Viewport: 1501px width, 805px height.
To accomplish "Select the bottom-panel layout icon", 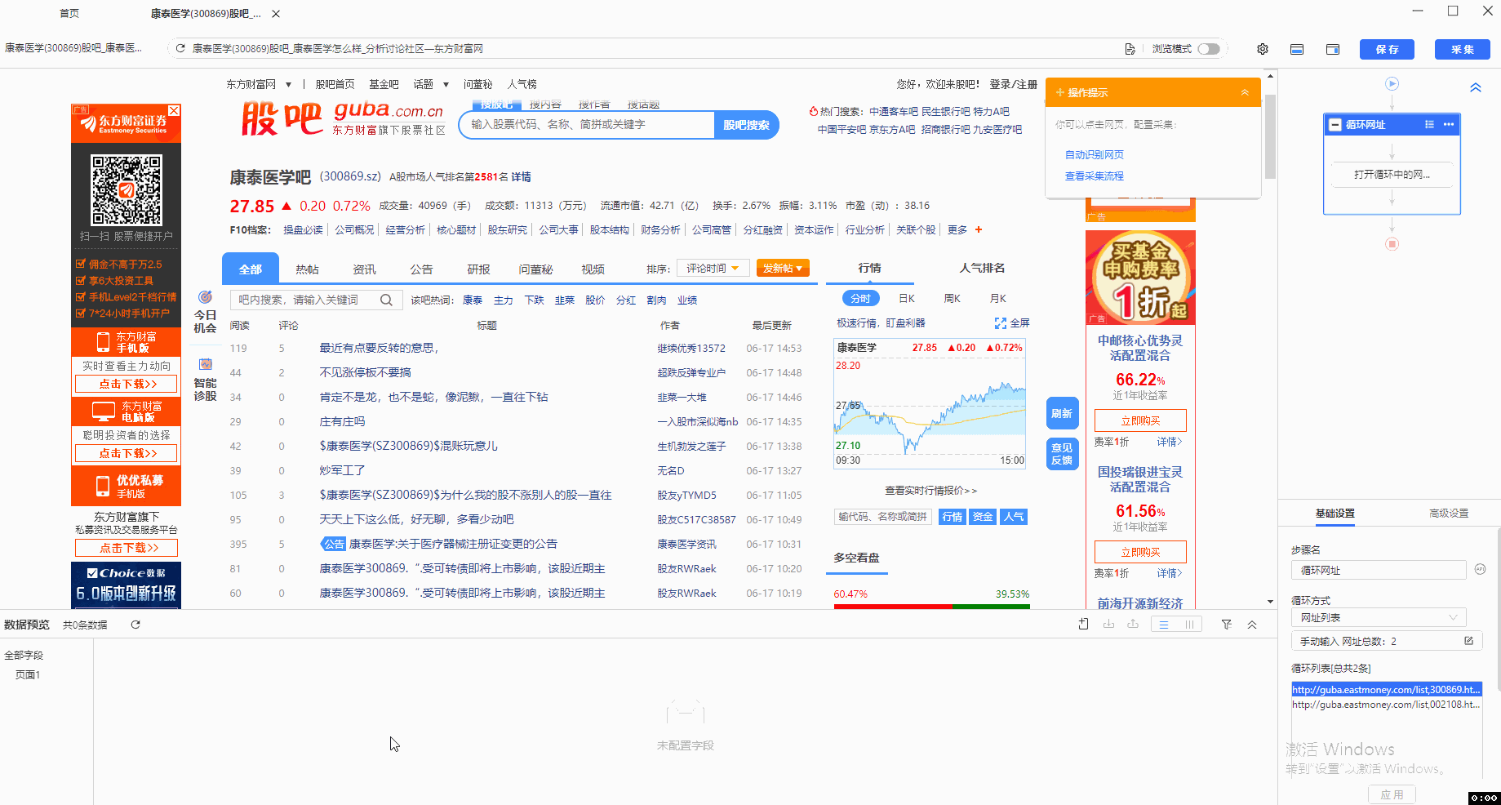I will tap(1297, 49).
